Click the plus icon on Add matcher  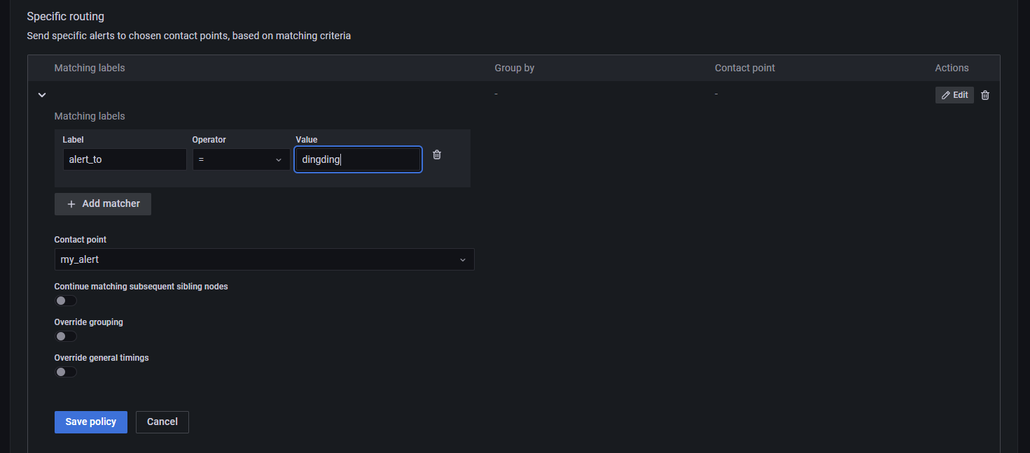pyautogui.click(x=71, y=204)
